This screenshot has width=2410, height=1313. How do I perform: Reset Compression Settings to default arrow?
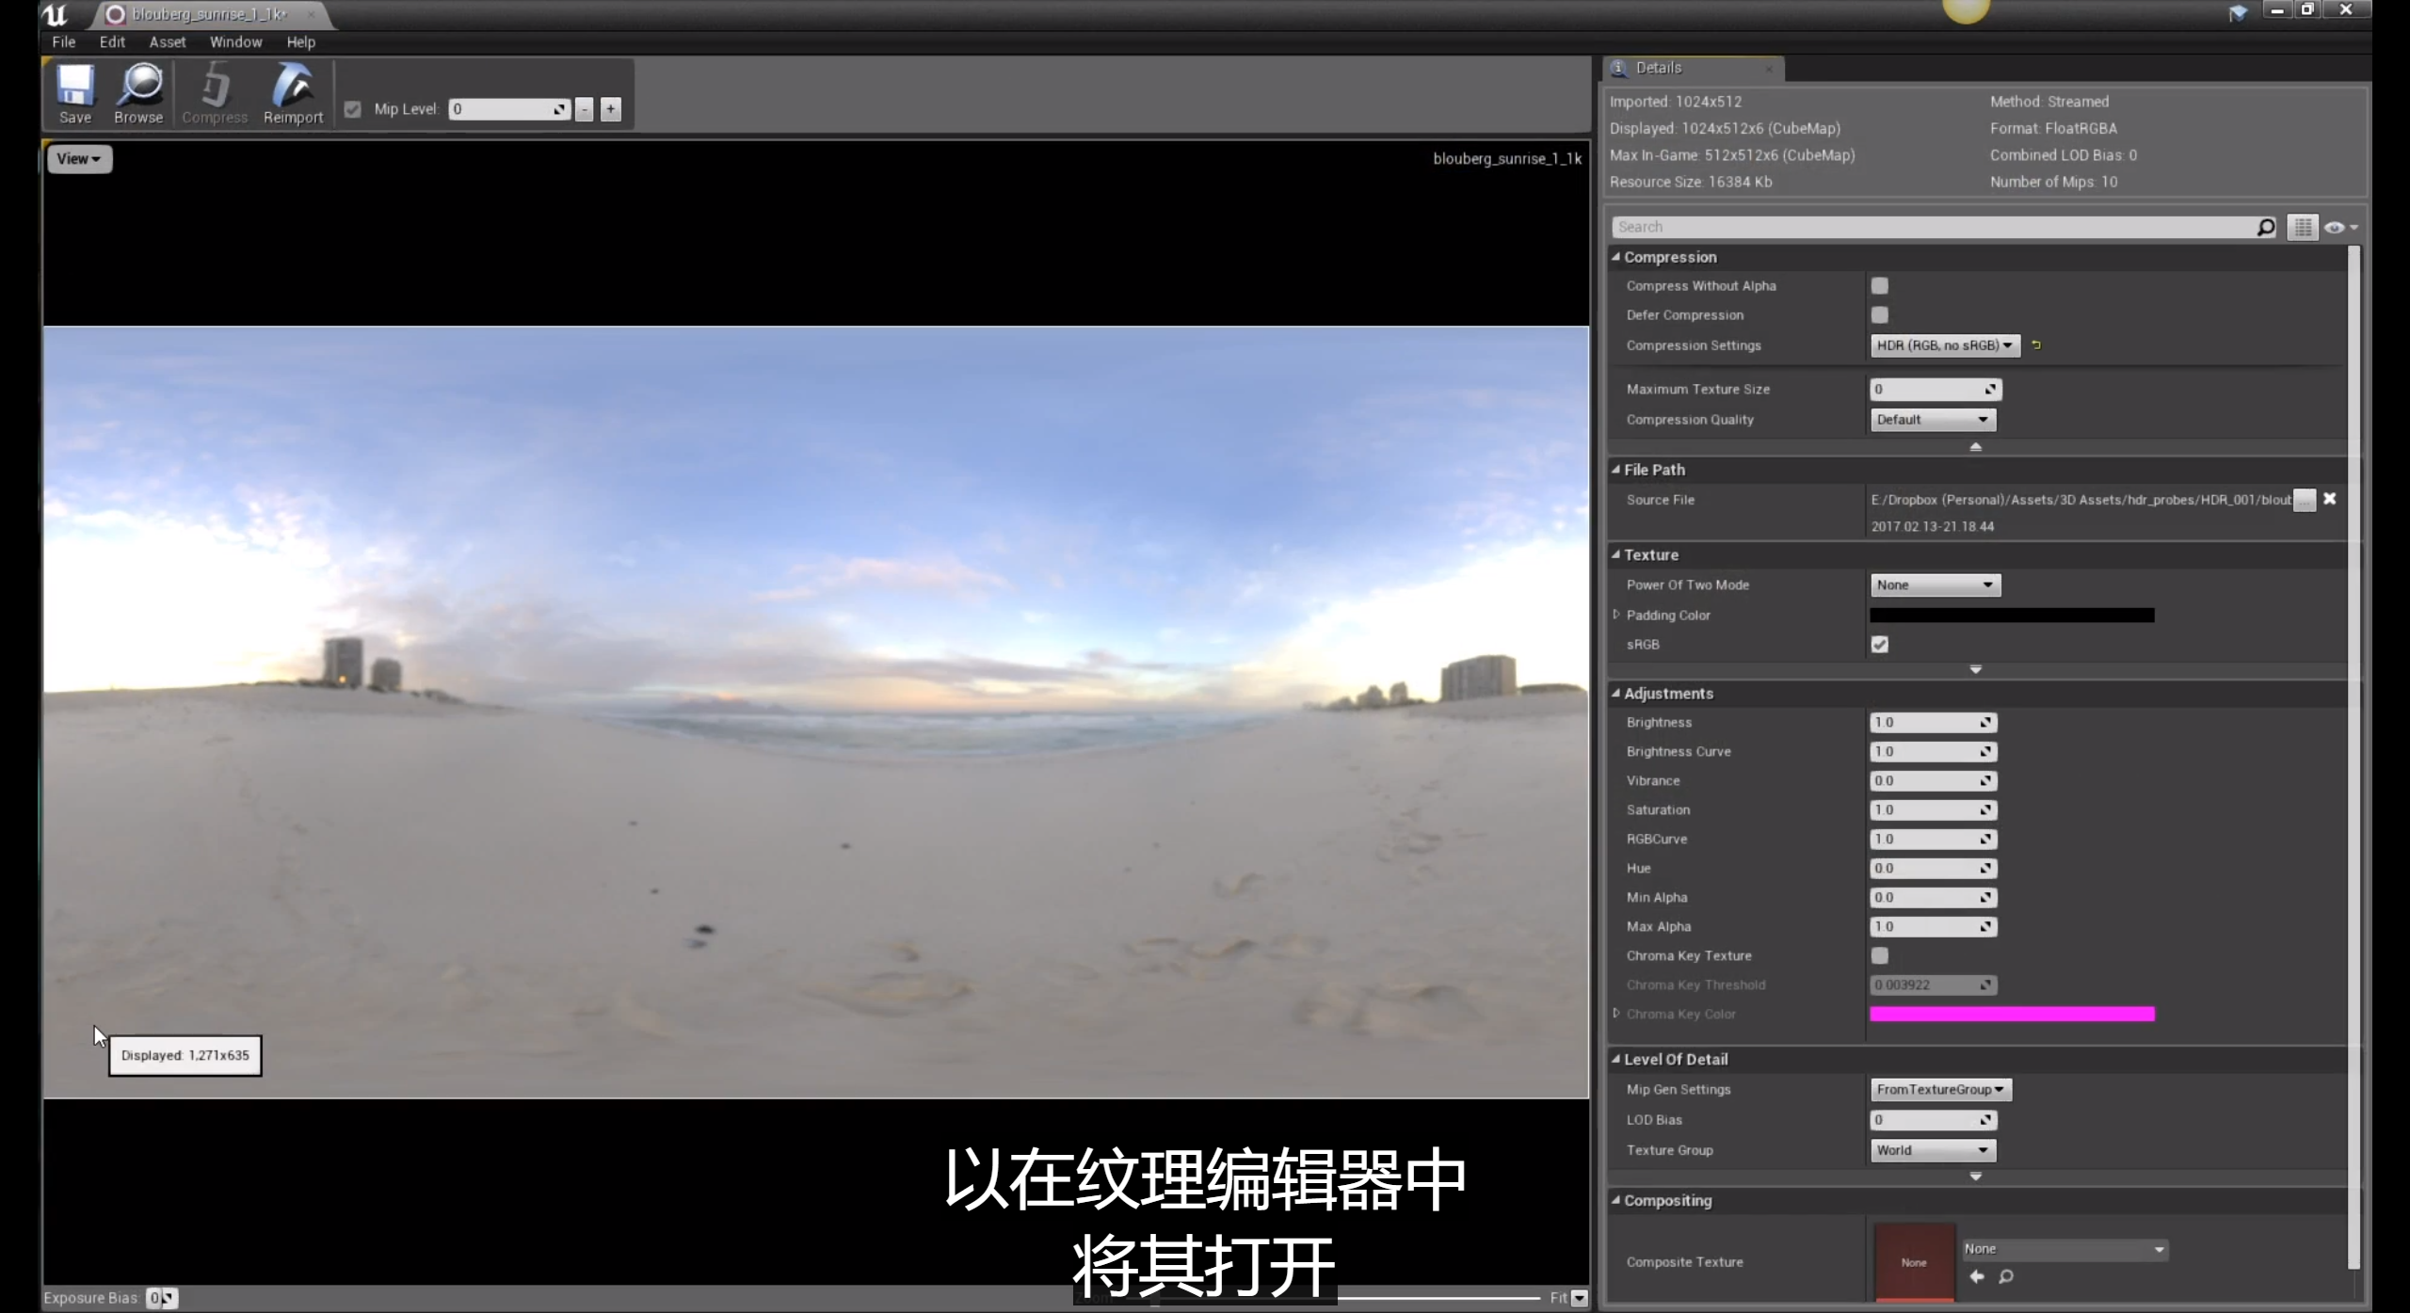[x=2036, y=345]
